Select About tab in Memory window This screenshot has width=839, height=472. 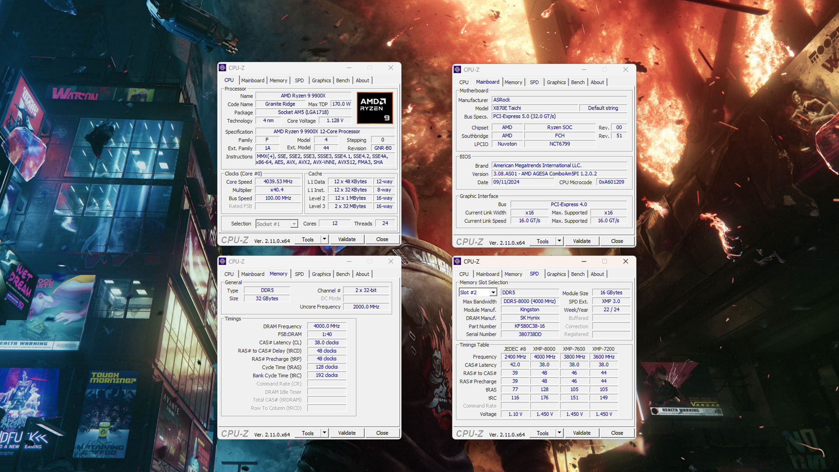tap(362, 274)
